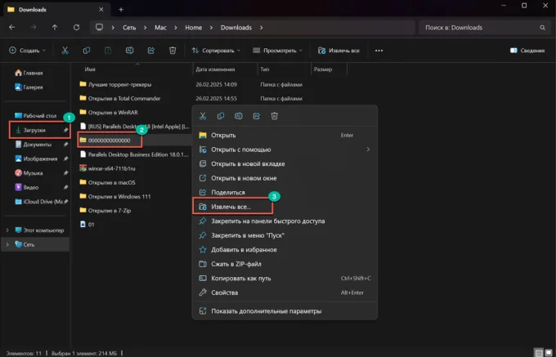556x357 pixels.
Task: Click the Rename icon in the context menu
Action: [x=238, y=116]
